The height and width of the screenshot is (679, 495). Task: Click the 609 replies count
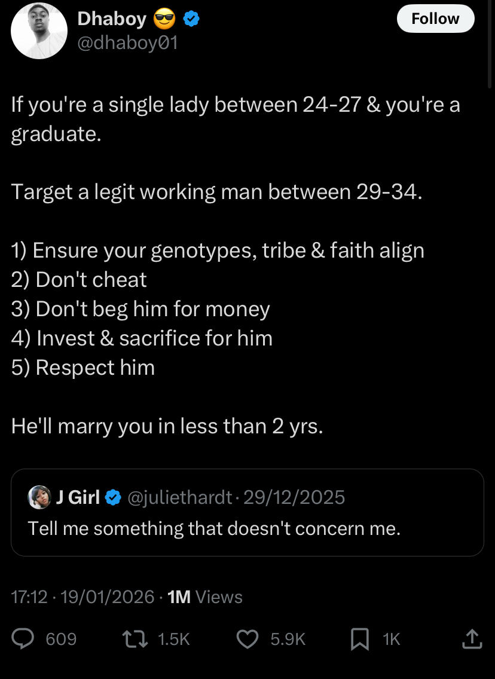coord(60,639)
